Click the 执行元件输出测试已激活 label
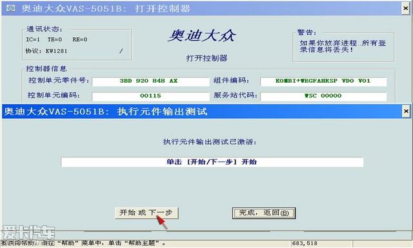413x248 pixels. 210,142
